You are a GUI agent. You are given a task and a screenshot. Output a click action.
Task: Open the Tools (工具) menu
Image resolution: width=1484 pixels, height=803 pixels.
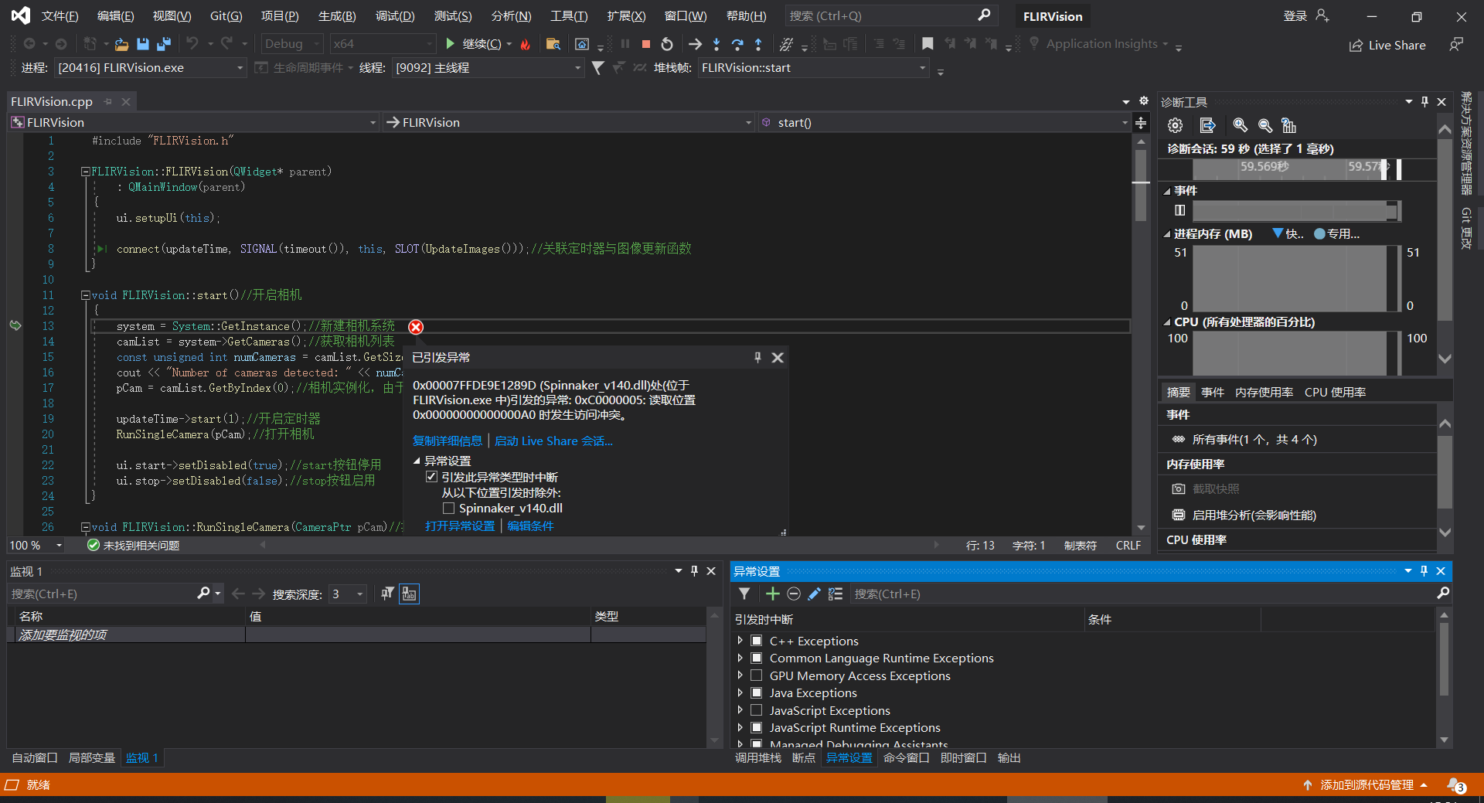pyautogui.click(x=569, y=16)
